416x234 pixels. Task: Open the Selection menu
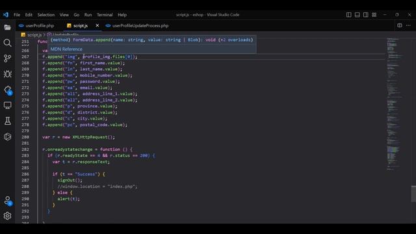click(46, 15)
